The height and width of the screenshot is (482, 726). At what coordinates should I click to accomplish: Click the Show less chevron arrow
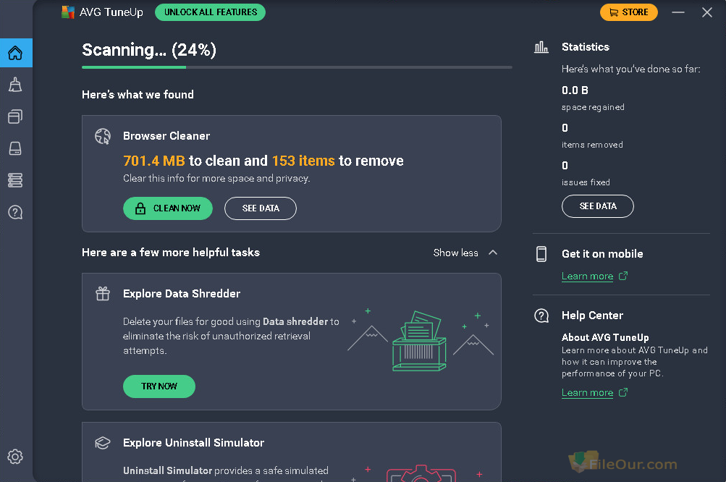pyautogui.click(x=493, y=253)
